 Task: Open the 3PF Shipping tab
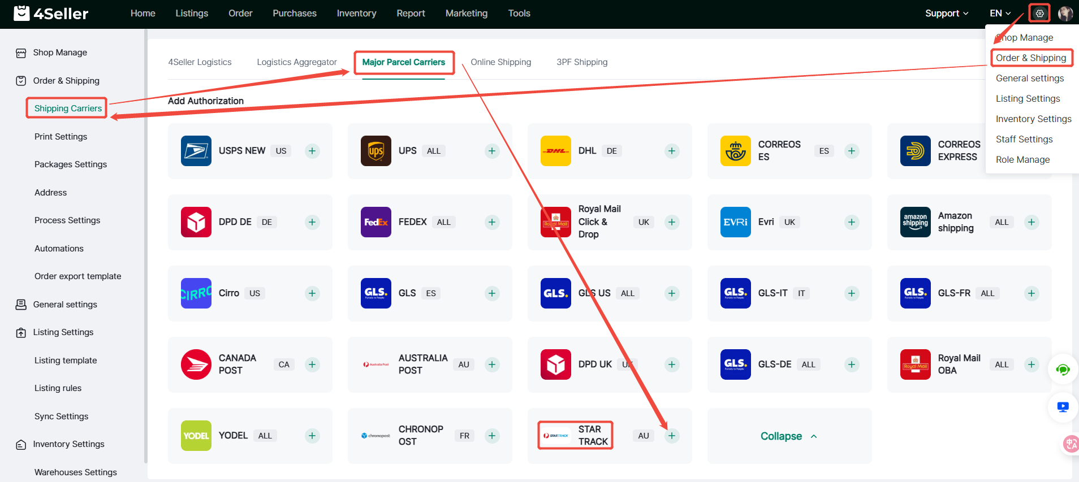coord(582,62)
